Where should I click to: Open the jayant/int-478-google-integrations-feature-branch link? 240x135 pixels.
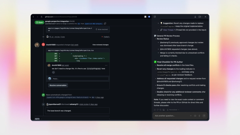click(x=67, y=97)
